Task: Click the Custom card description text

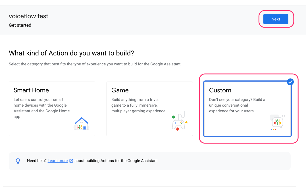Action: point(237,105)
